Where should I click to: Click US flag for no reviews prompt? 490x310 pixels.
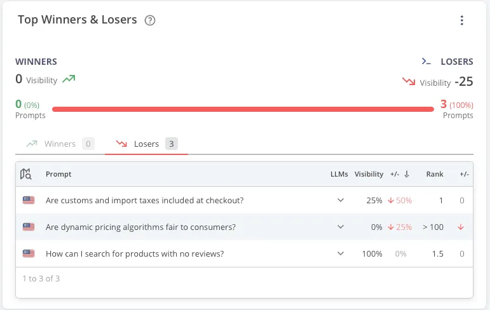tap(28, 253)
